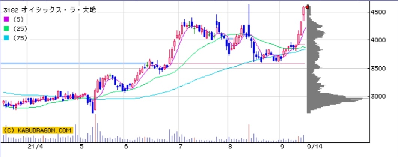
Task: Click the (75) legend label
Action: pyautogui.click(x=20, y=38)
